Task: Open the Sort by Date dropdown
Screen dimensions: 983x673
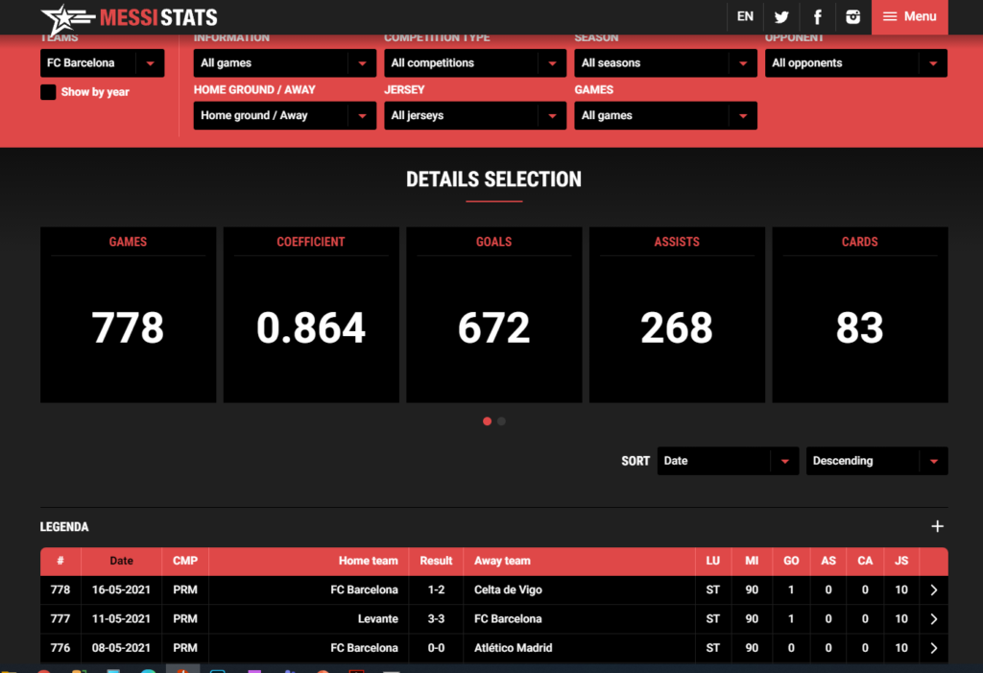Action: click(x=728, y=461)
